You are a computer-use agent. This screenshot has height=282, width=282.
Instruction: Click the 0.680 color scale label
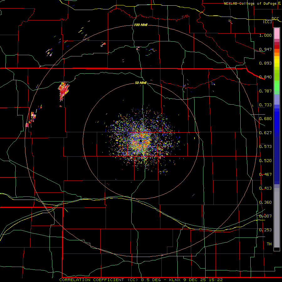(x=265, y=119)
